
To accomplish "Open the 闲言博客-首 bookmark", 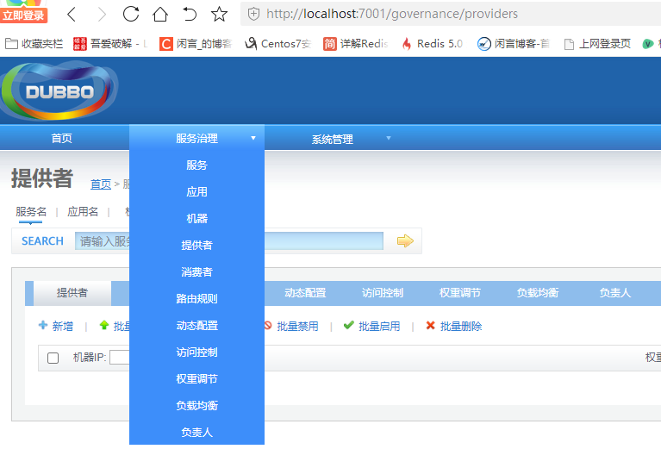I will click(514, 43).
